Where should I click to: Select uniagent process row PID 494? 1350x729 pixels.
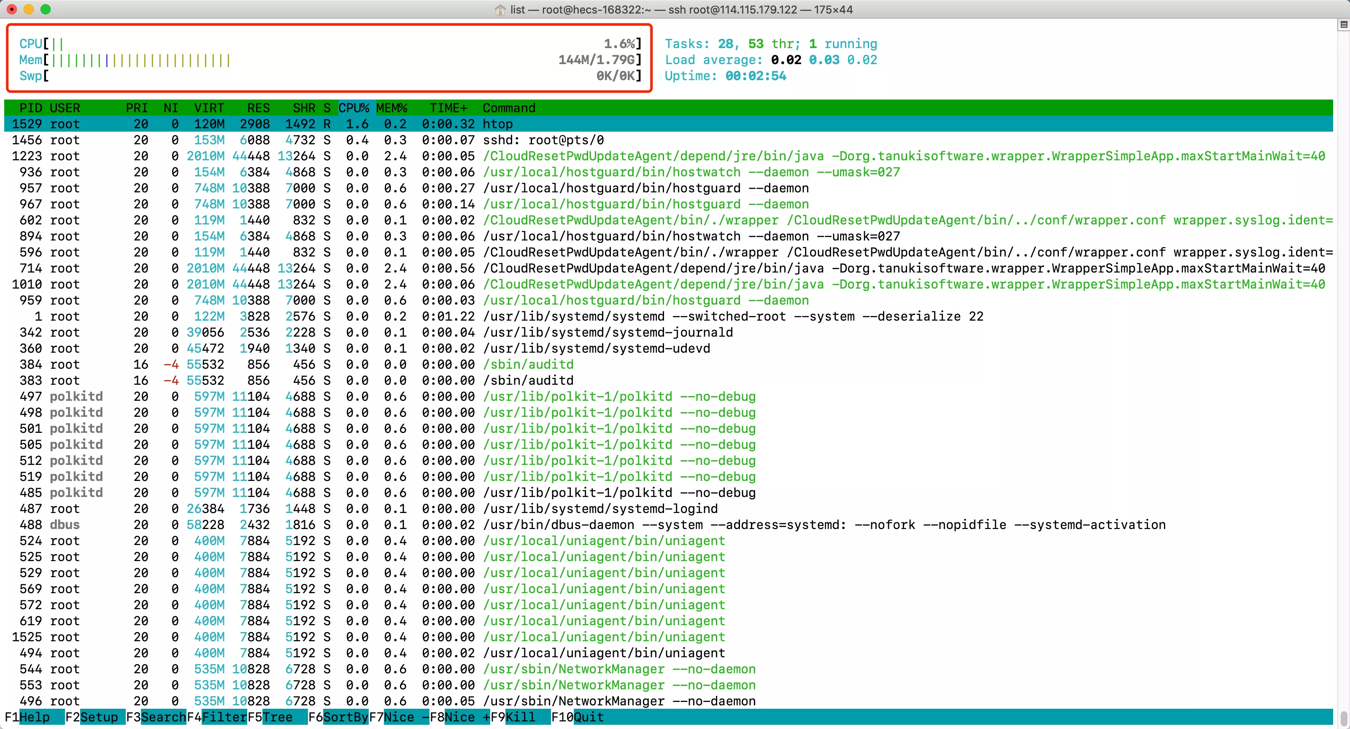668,653
